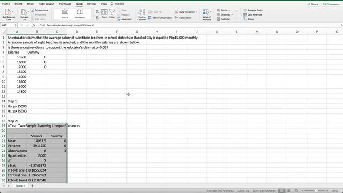Click previous sheet navigation arrow
This screenshot has width=343, height=193.
[4, 186]
